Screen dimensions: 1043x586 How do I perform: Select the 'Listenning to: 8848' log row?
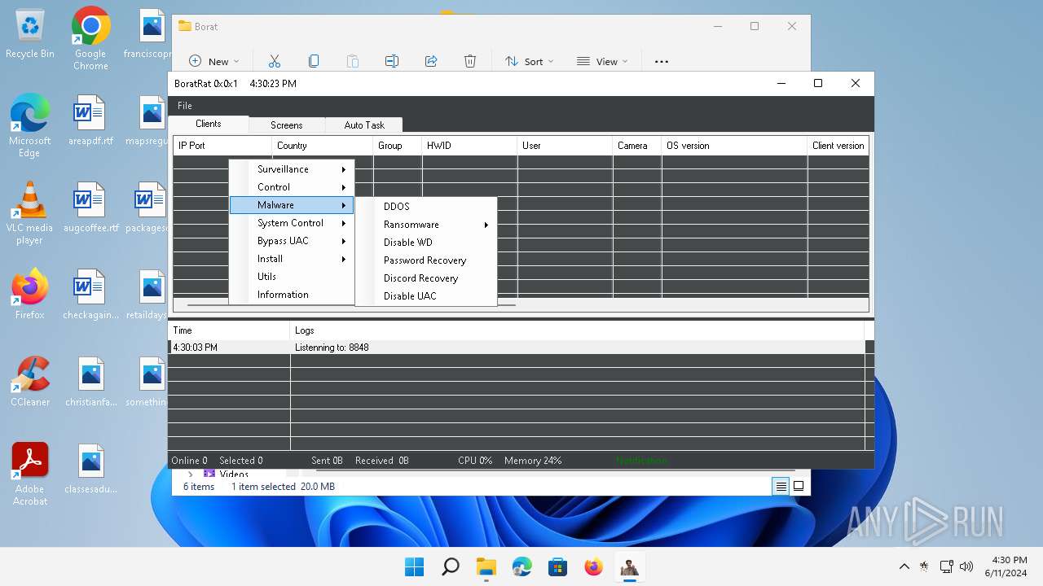coord(517,348)
